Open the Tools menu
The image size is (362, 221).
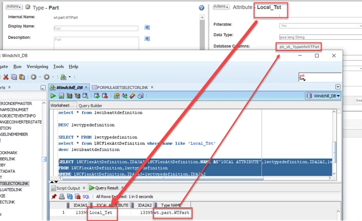click(x=58, y=67)
